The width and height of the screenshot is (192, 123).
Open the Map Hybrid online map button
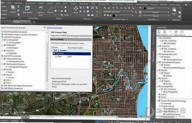click(x=27, y=10)
